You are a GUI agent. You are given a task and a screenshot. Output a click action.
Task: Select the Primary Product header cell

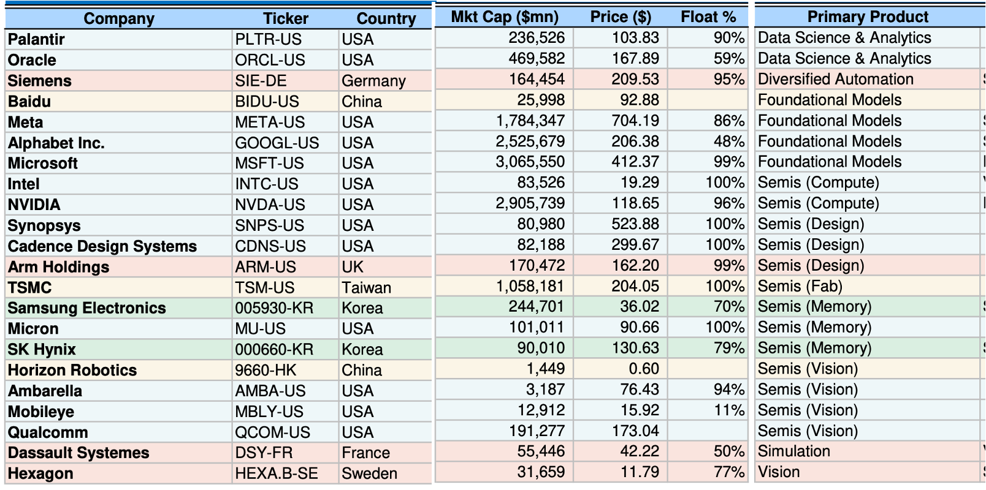[868, 17]
